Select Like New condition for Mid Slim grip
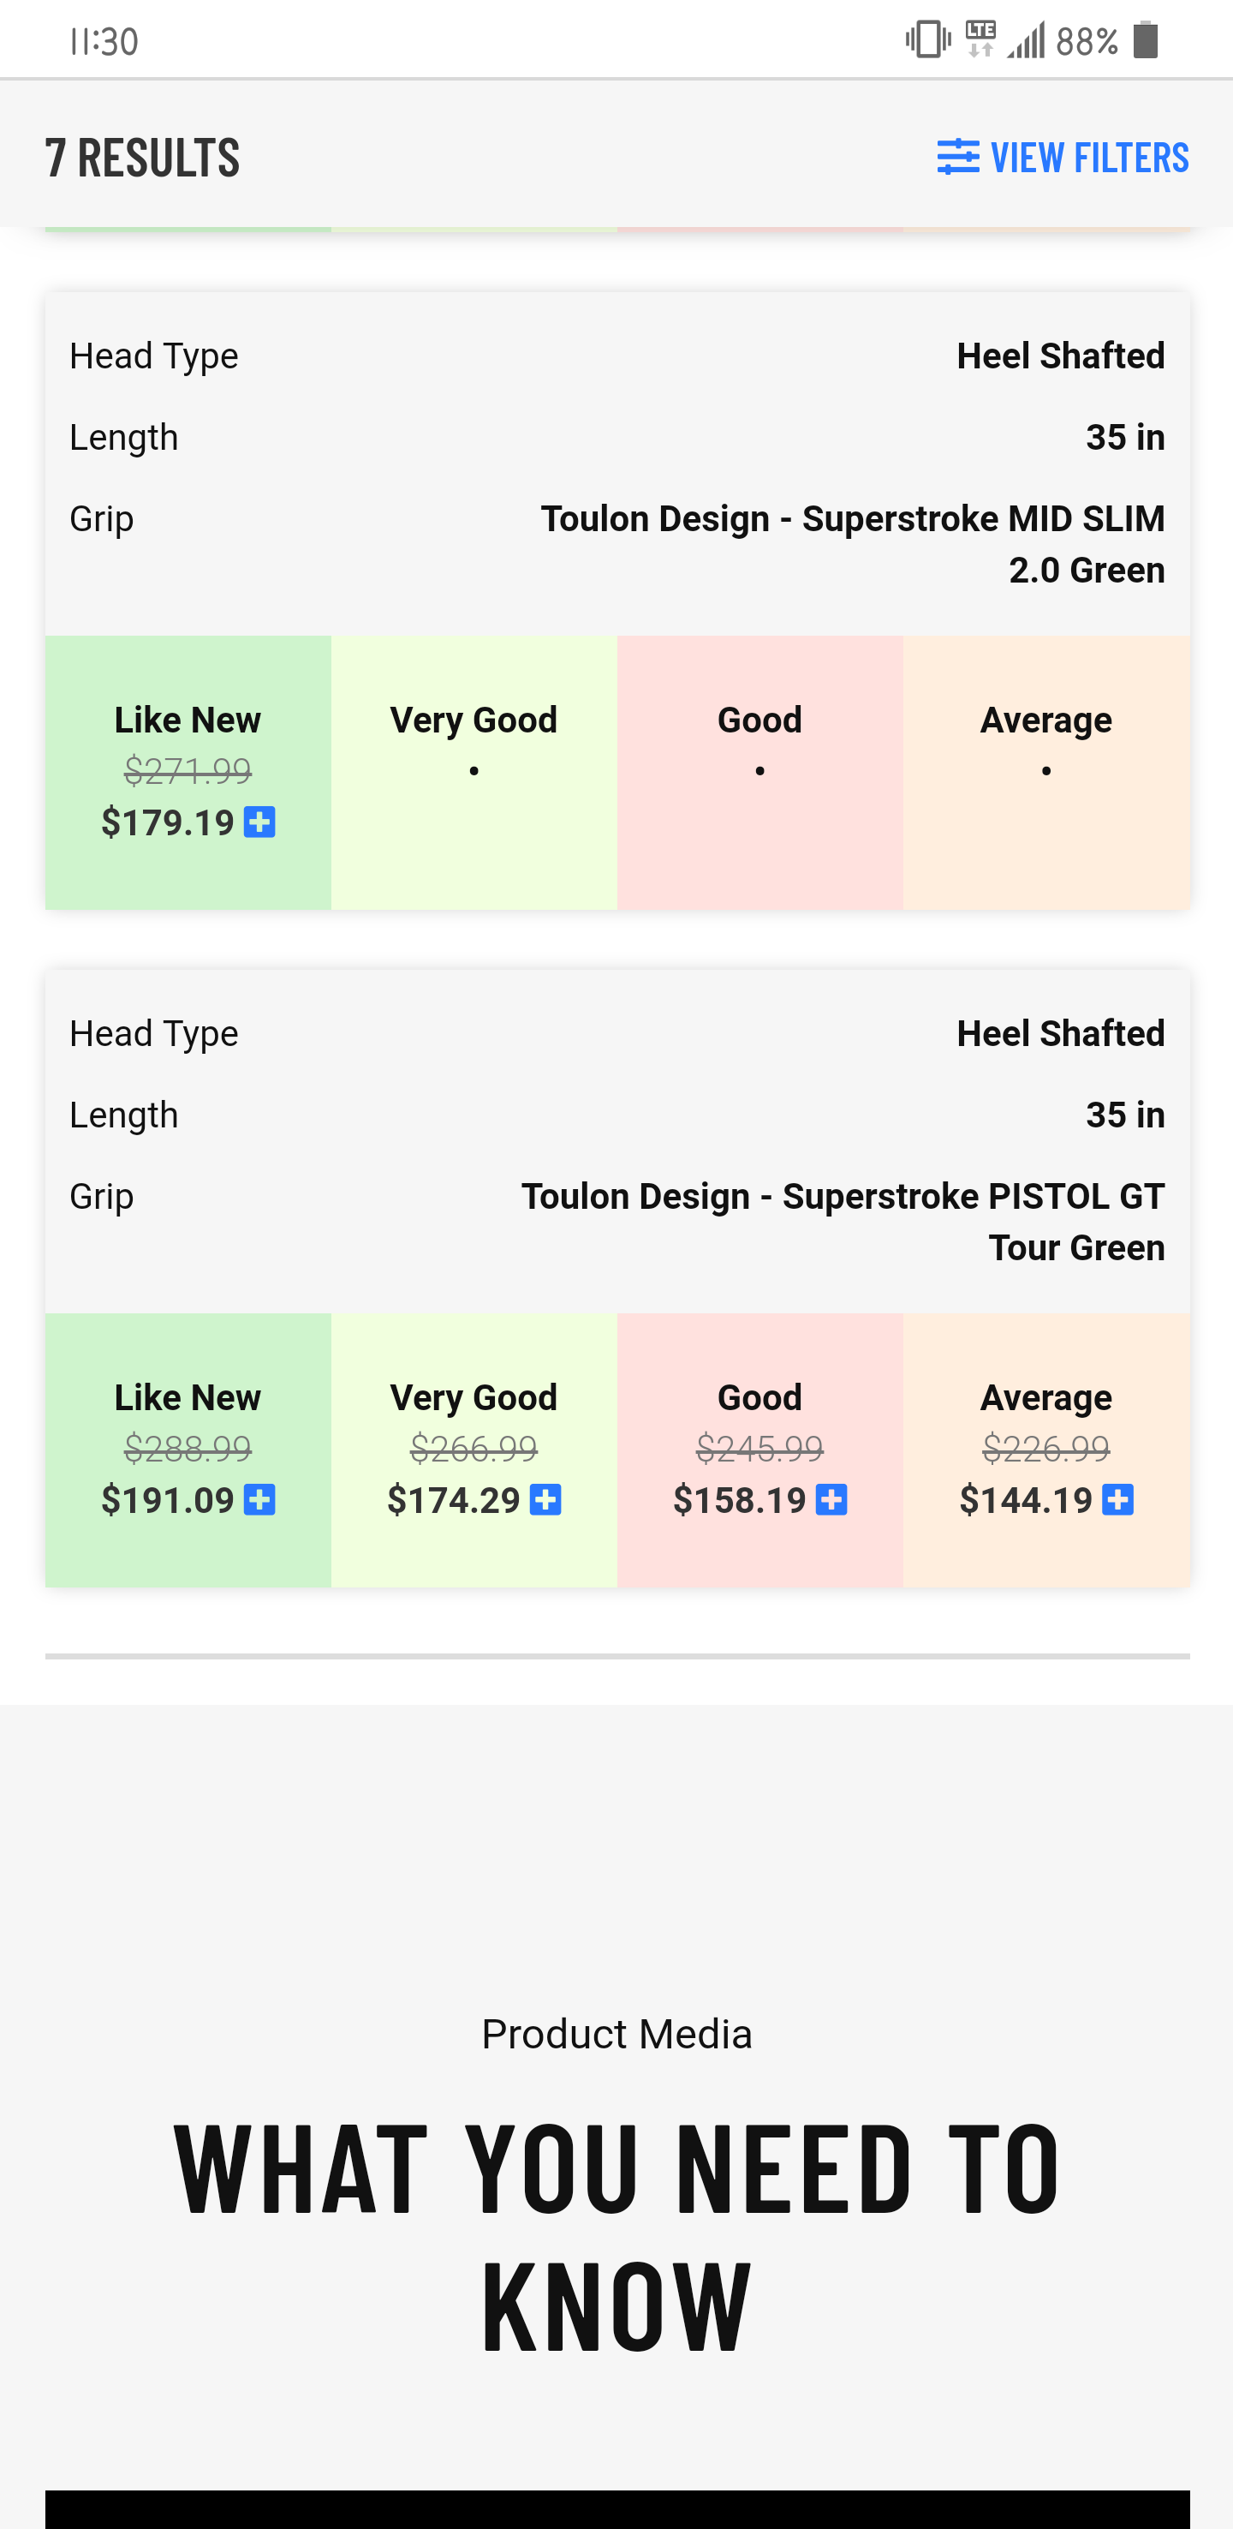 click(188, 772)
